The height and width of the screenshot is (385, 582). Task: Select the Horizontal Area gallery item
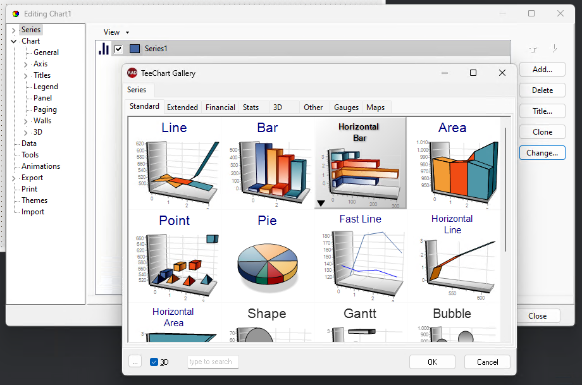tap(175, 322)
